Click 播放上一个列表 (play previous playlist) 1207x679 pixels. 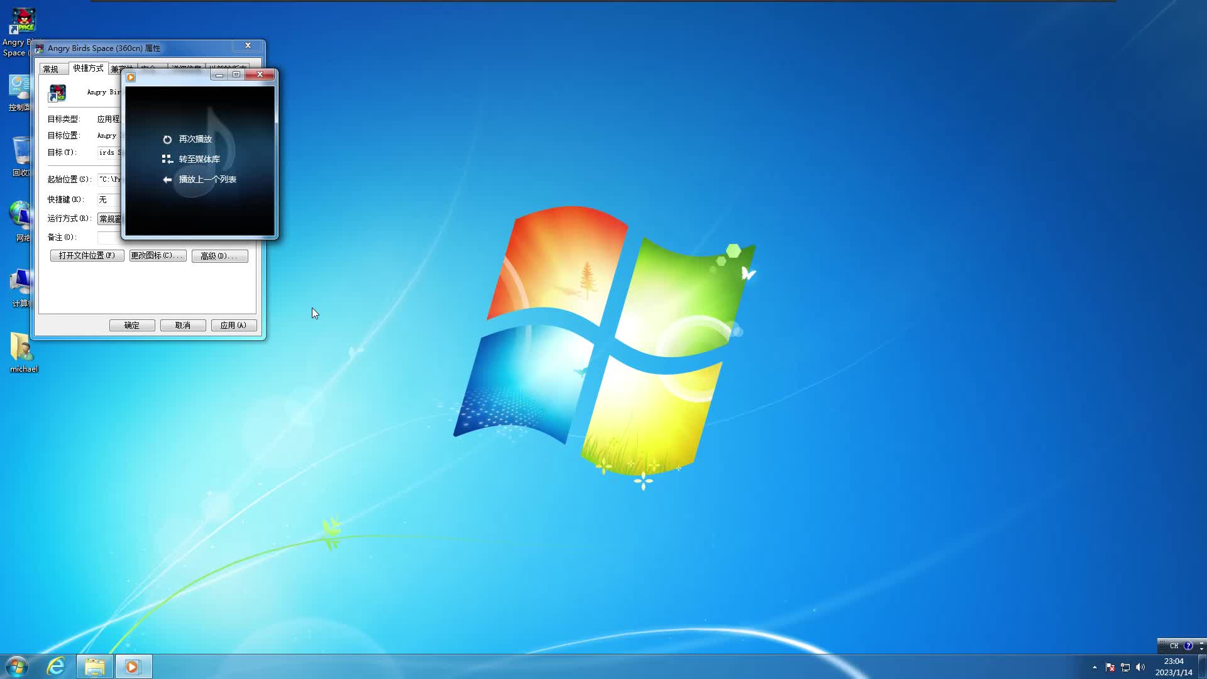[207, 179]
